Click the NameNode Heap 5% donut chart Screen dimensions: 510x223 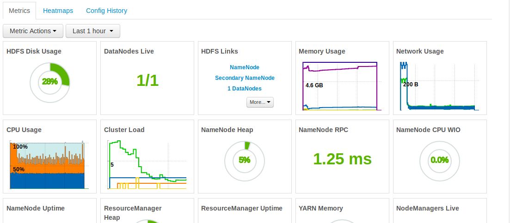click(x=245, y=161)
